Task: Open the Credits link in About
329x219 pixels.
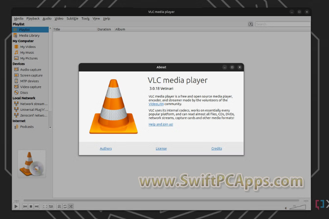Action: (x=217, y=149)
